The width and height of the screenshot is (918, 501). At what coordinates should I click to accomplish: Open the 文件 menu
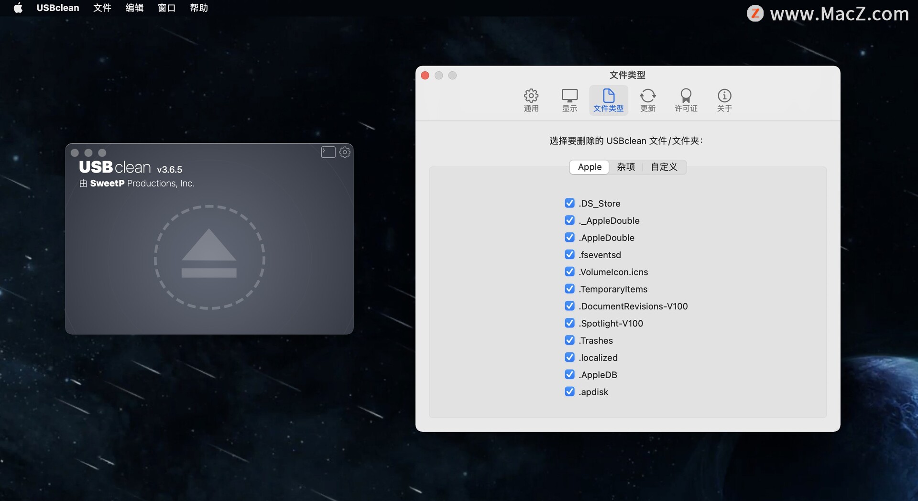(x=102, y=8)
